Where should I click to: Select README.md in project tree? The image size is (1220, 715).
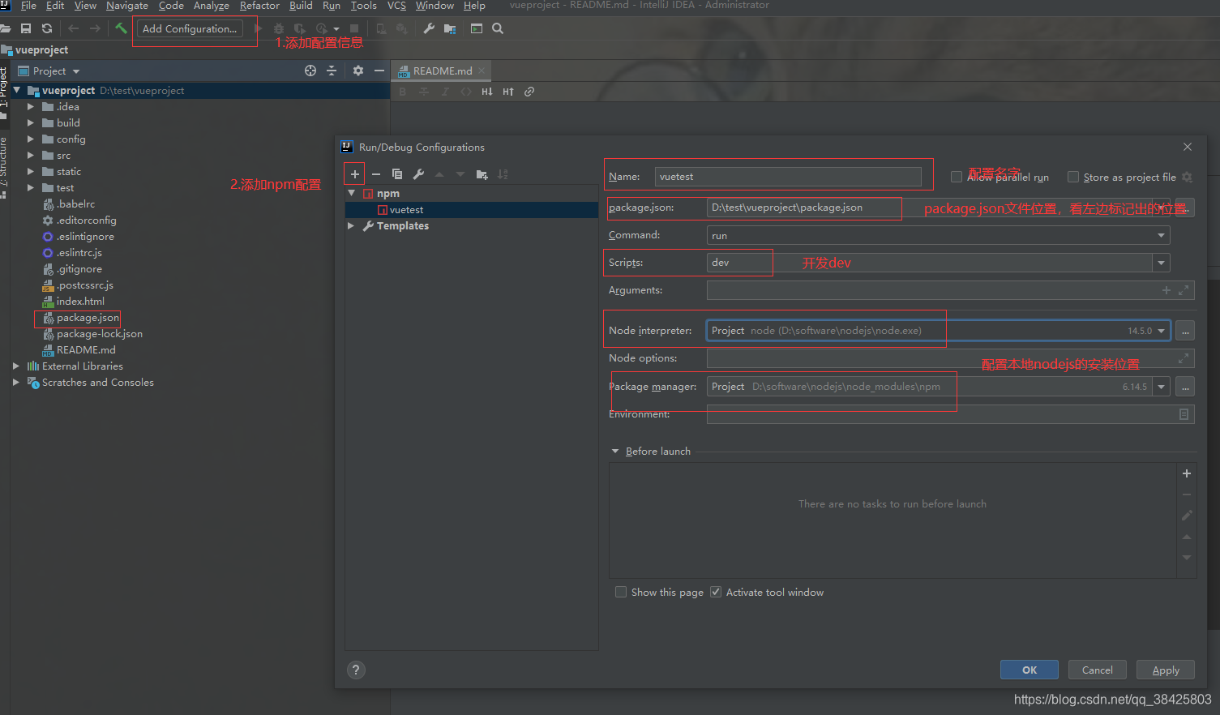click(86, 349)
